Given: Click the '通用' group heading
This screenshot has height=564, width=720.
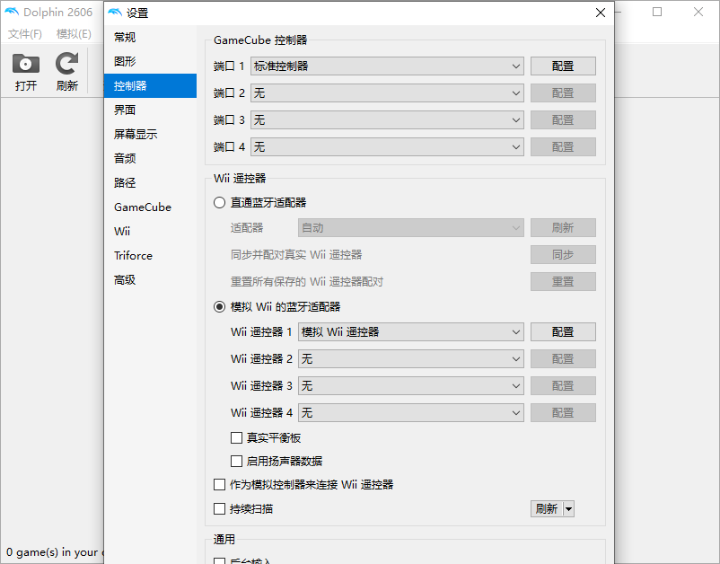Looking at the screenshot, I should pos(224,539).
